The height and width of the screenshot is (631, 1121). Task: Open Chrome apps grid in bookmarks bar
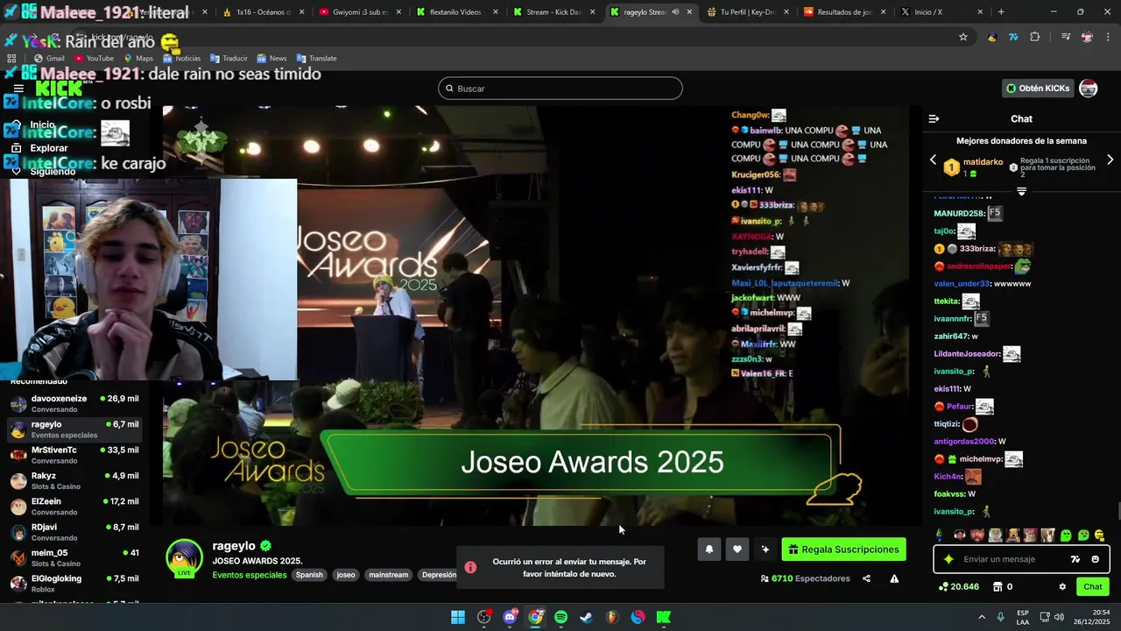coord(11,59)
